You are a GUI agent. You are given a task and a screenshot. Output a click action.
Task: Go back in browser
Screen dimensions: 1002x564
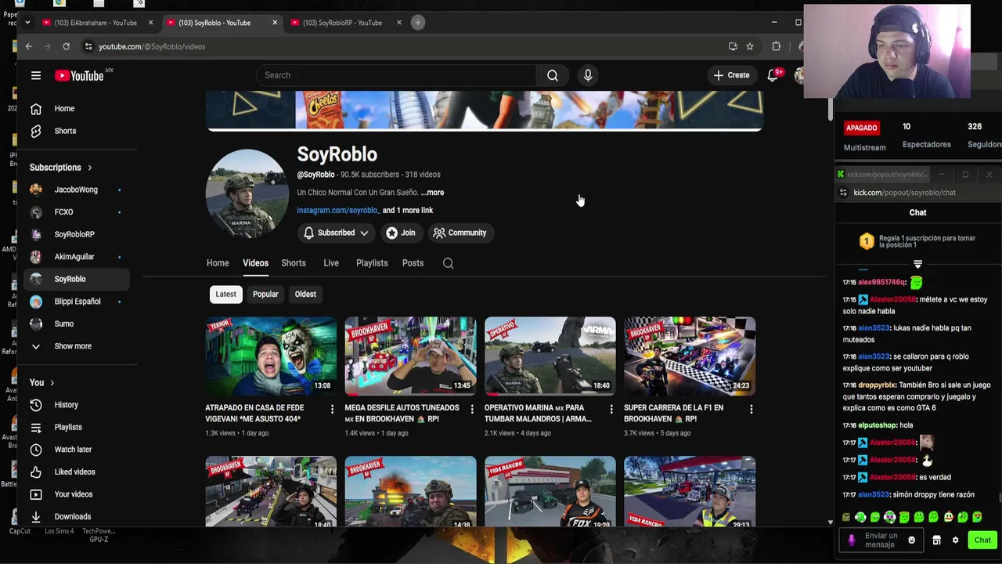click(x=29, y=46)
